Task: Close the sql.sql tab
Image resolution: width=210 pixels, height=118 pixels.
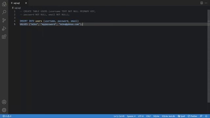Action: [26, 3]
